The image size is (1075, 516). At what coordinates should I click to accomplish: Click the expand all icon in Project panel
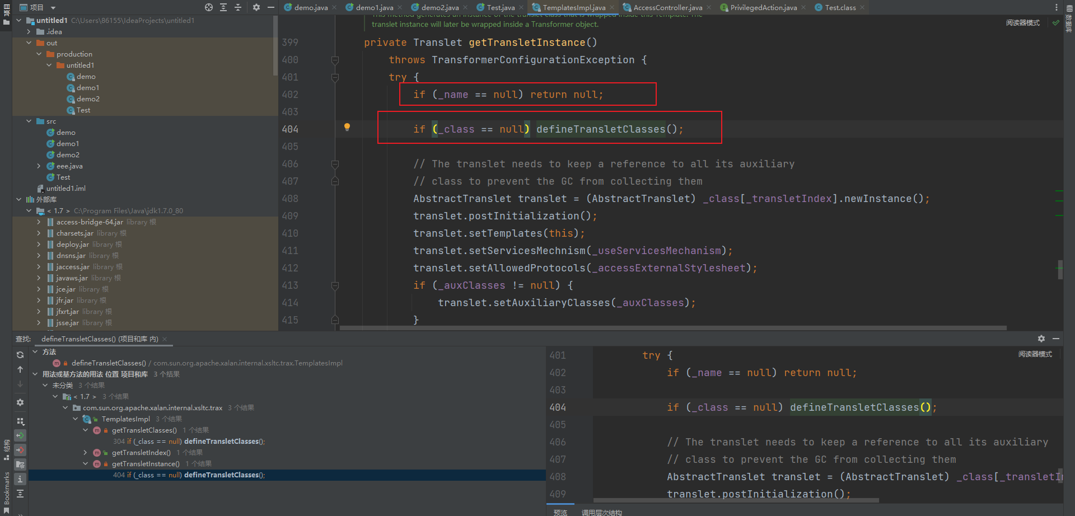pyautogui.click(x=223, y=7)
